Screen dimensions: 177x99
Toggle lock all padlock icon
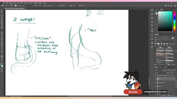[166, 76]
